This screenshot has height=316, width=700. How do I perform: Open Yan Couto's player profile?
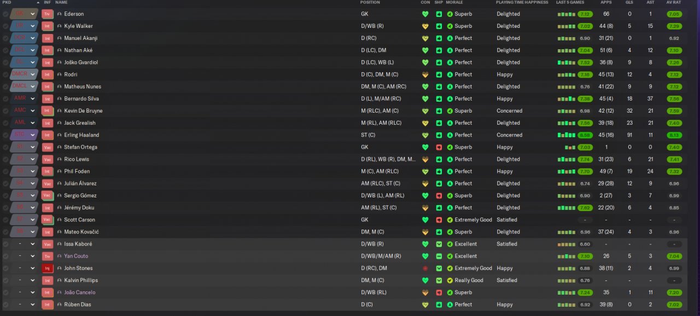pyautogui.click(x=76, y=256)
